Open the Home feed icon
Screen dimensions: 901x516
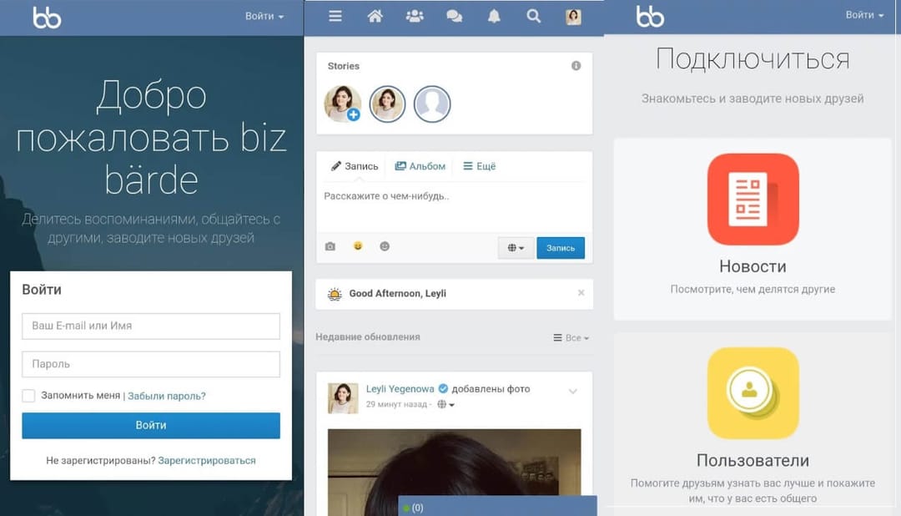tap(374, 15)
